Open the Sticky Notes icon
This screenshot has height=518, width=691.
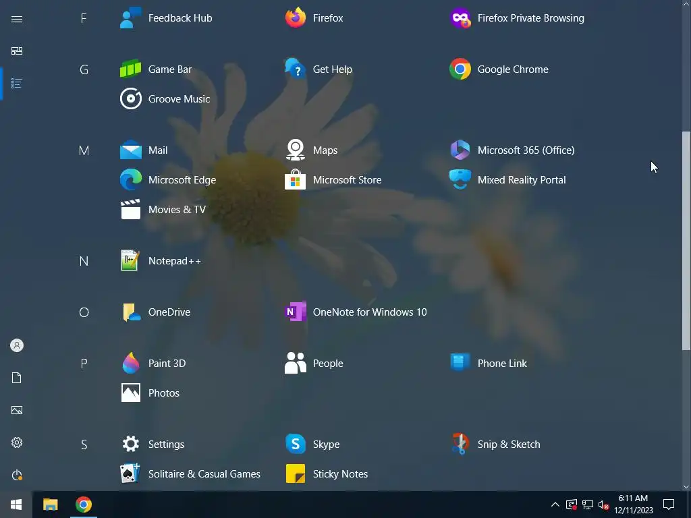(296, 473)
